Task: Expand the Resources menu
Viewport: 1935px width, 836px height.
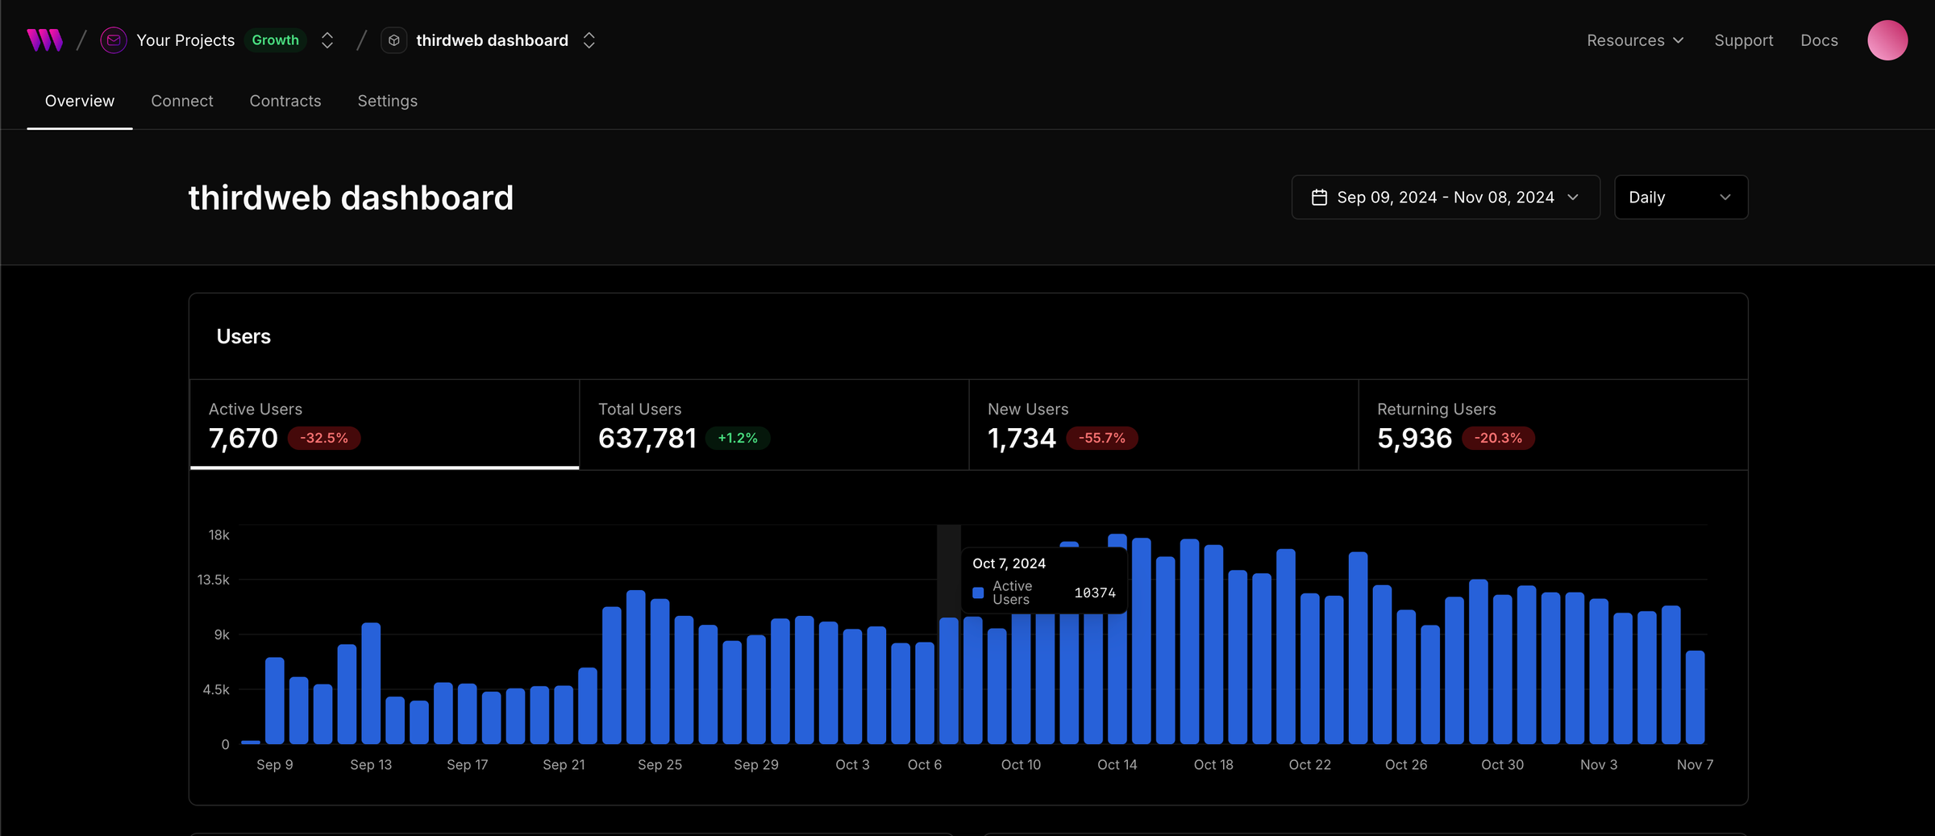Action: coord(1635,40)
